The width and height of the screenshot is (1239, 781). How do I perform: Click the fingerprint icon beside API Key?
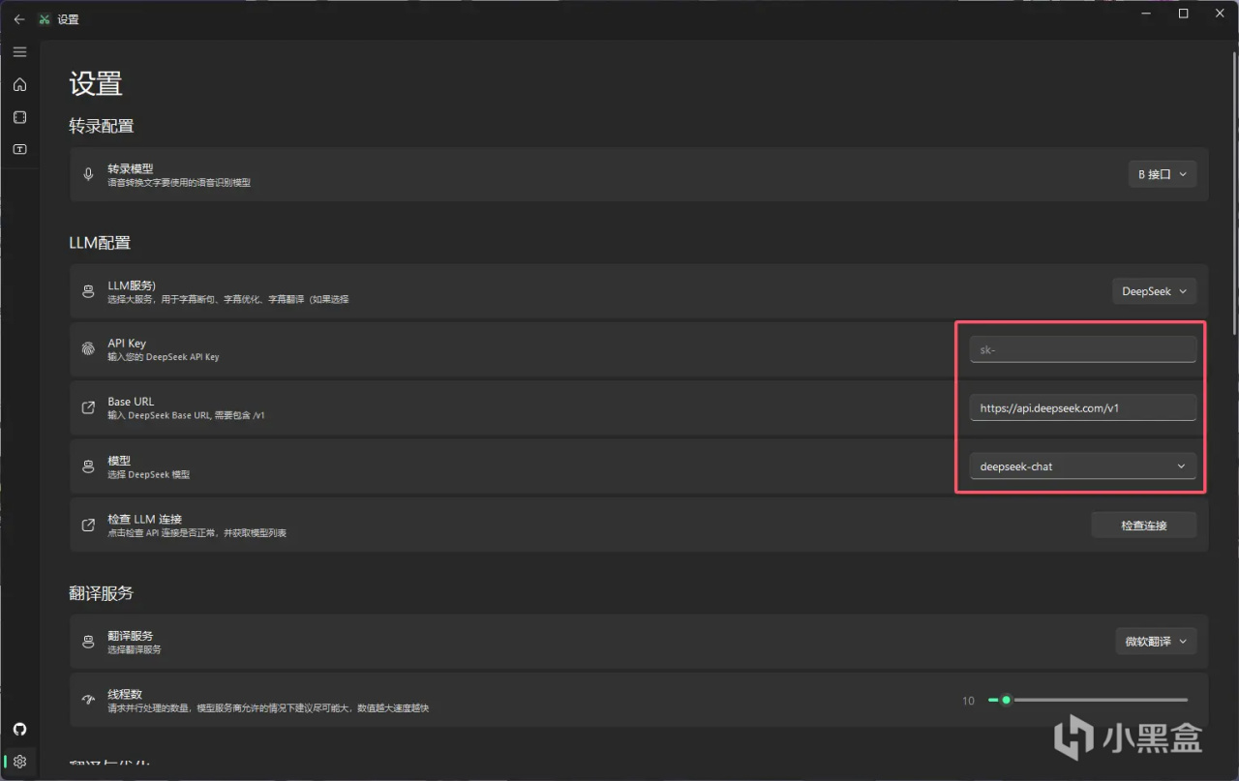coord(88,349)
